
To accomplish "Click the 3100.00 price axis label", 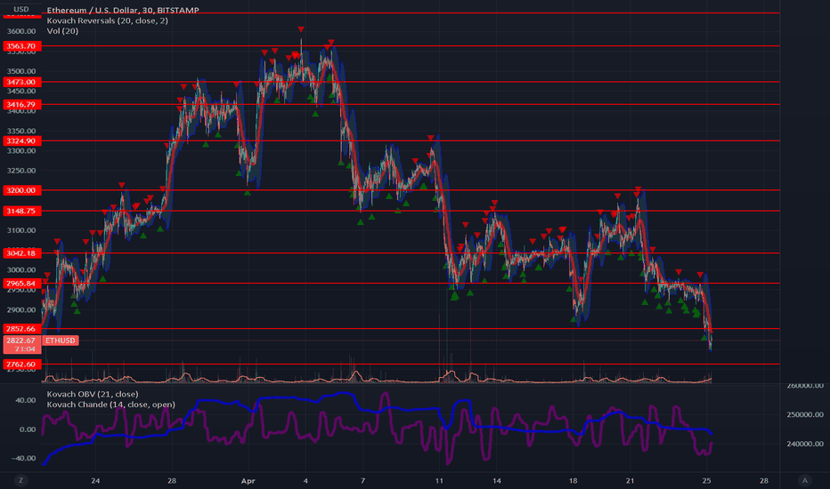I will click(21, 230).
